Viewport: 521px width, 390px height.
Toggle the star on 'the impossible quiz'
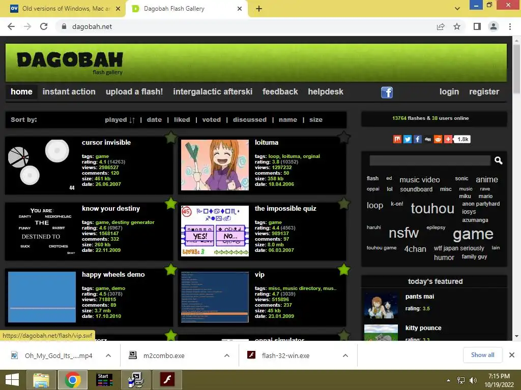[344, 203]
